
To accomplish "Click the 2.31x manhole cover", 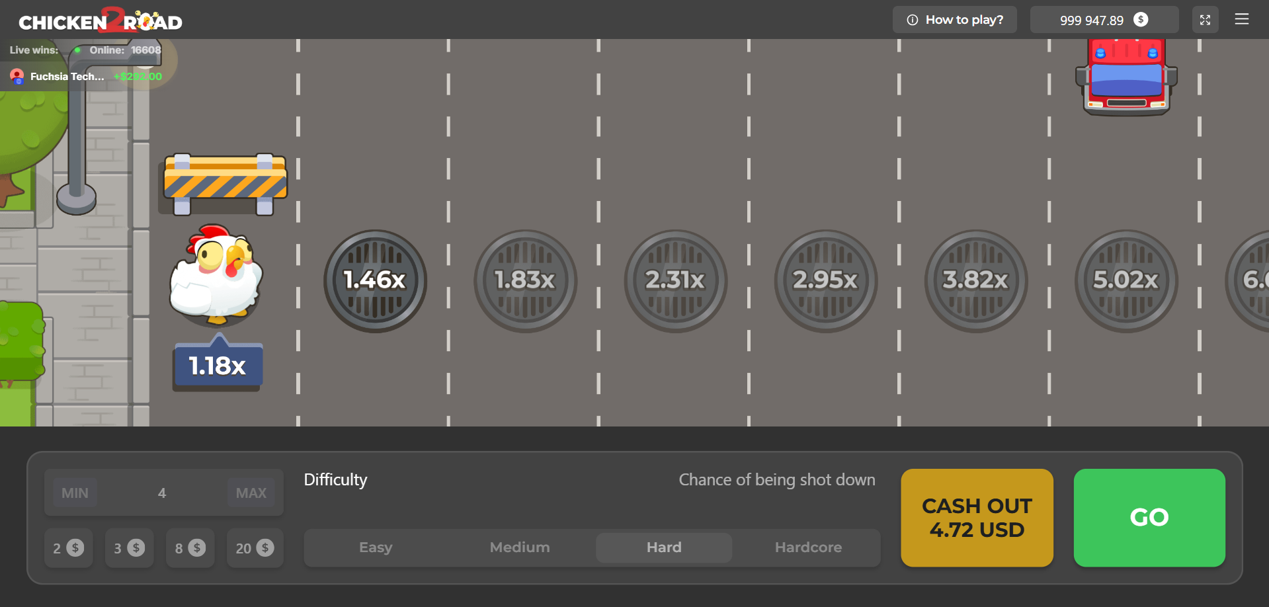I will 675,280.
